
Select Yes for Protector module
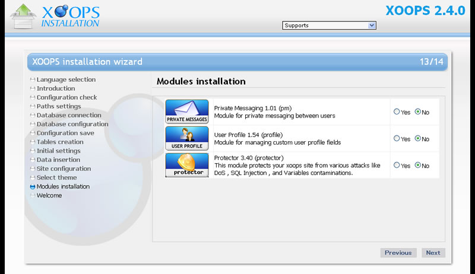point(397,165)
